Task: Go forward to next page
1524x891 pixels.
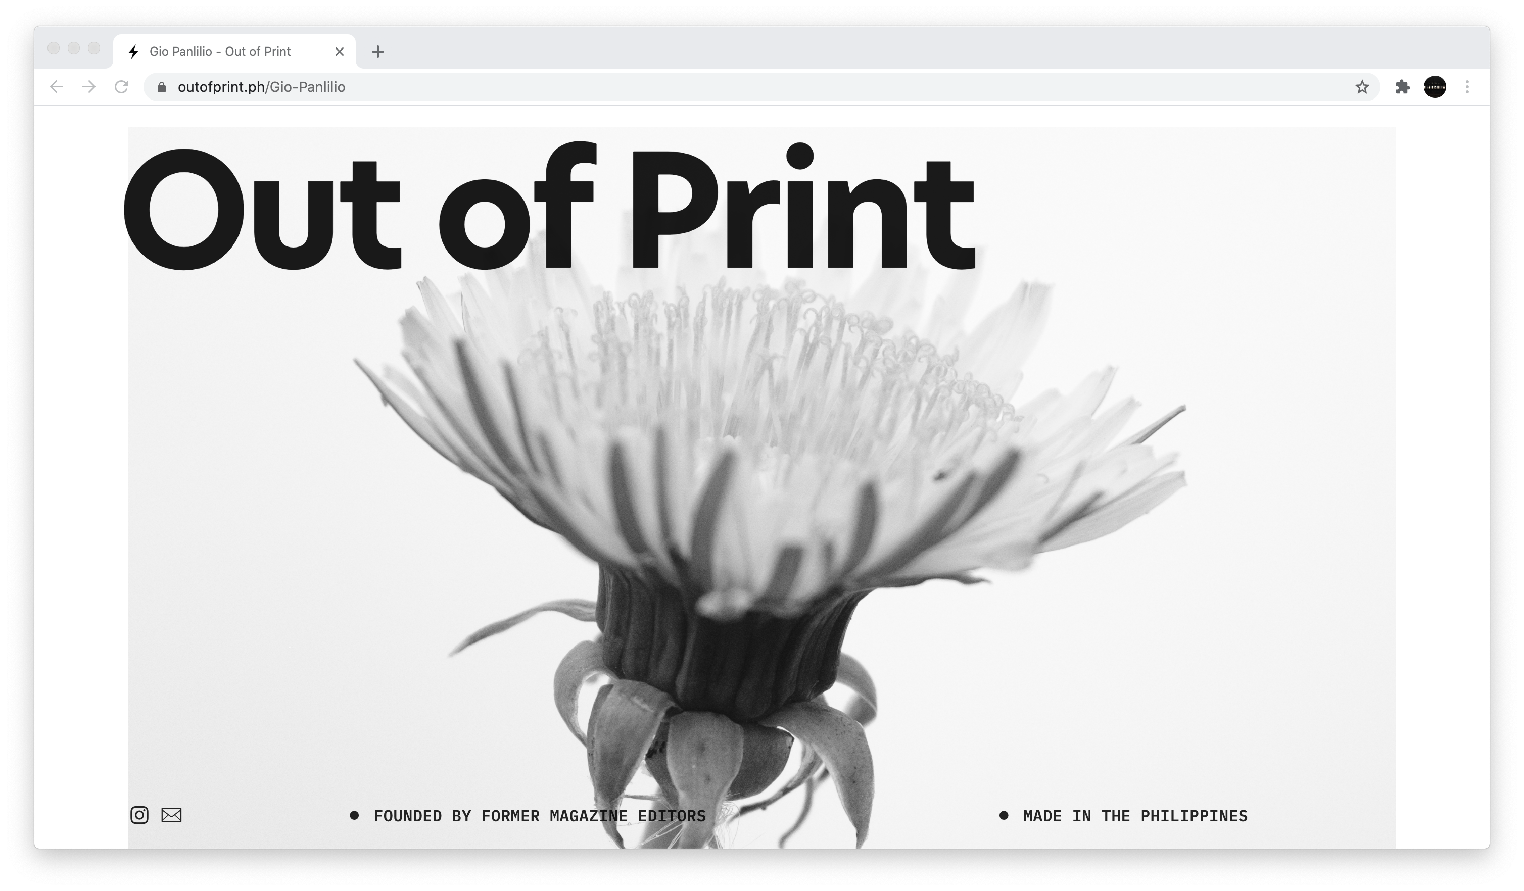Action: [89, 87]
